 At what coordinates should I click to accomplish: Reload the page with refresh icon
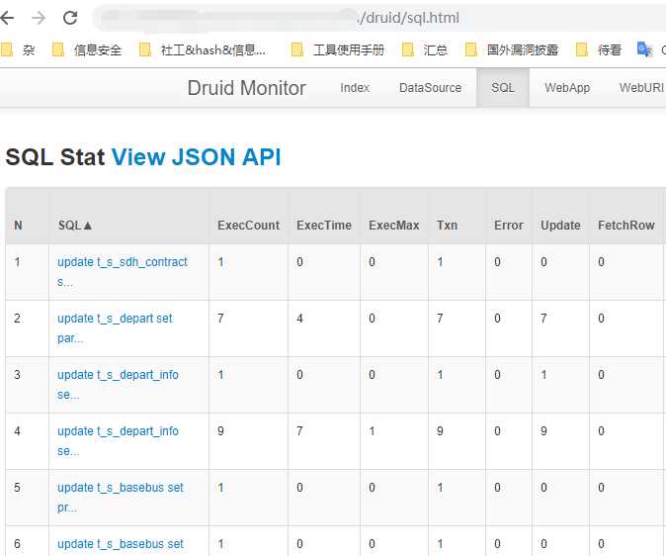70,18
